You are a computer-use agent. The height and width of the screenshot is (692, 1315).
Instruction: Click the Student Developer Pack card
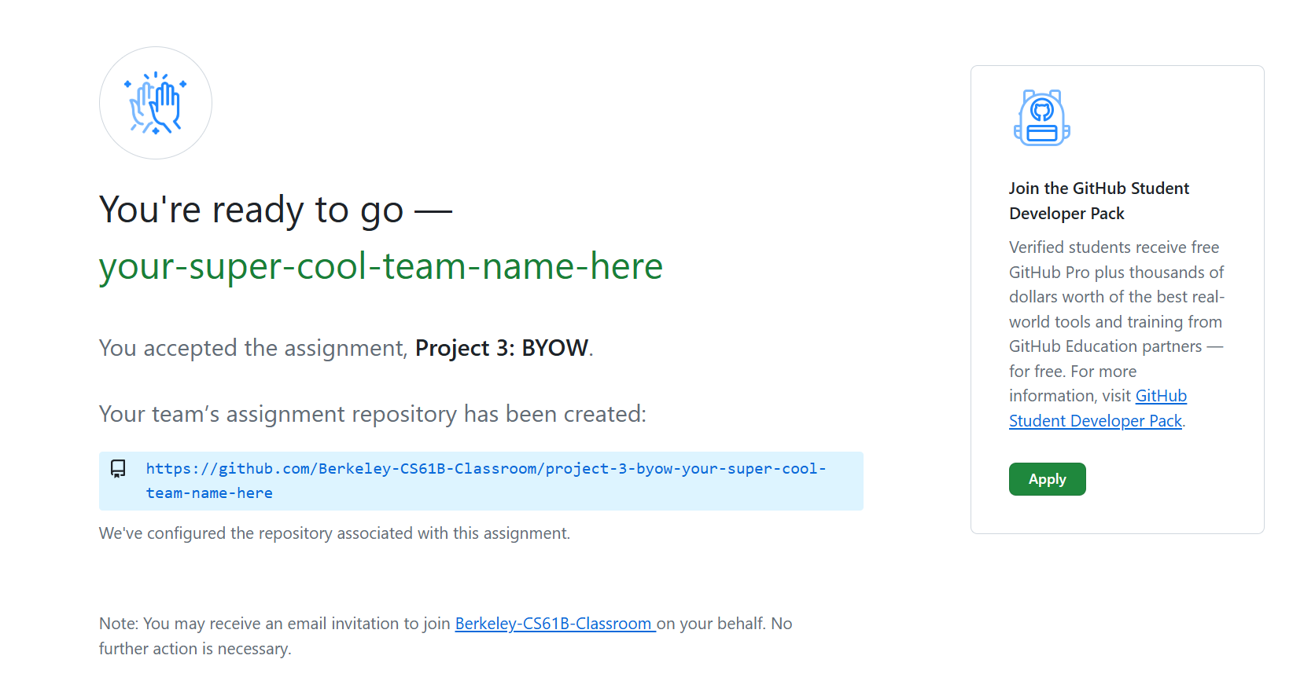tap(1117, 299)
